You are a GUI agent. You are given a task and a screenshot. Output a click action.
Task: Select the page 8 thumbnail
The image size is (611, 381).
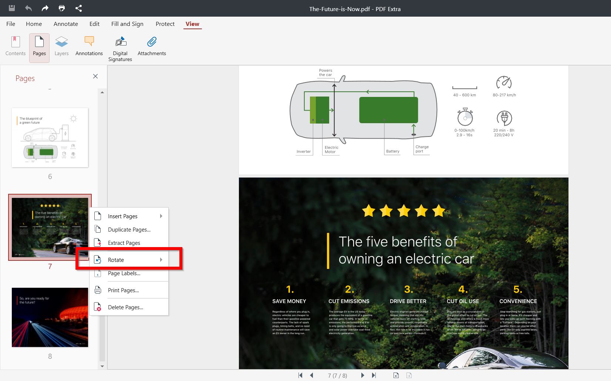[50, 317]
